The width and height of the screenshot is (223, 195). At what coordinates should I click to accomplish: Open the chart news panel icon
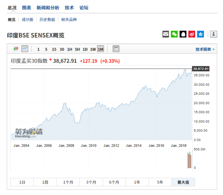click(x=116, y=49)
